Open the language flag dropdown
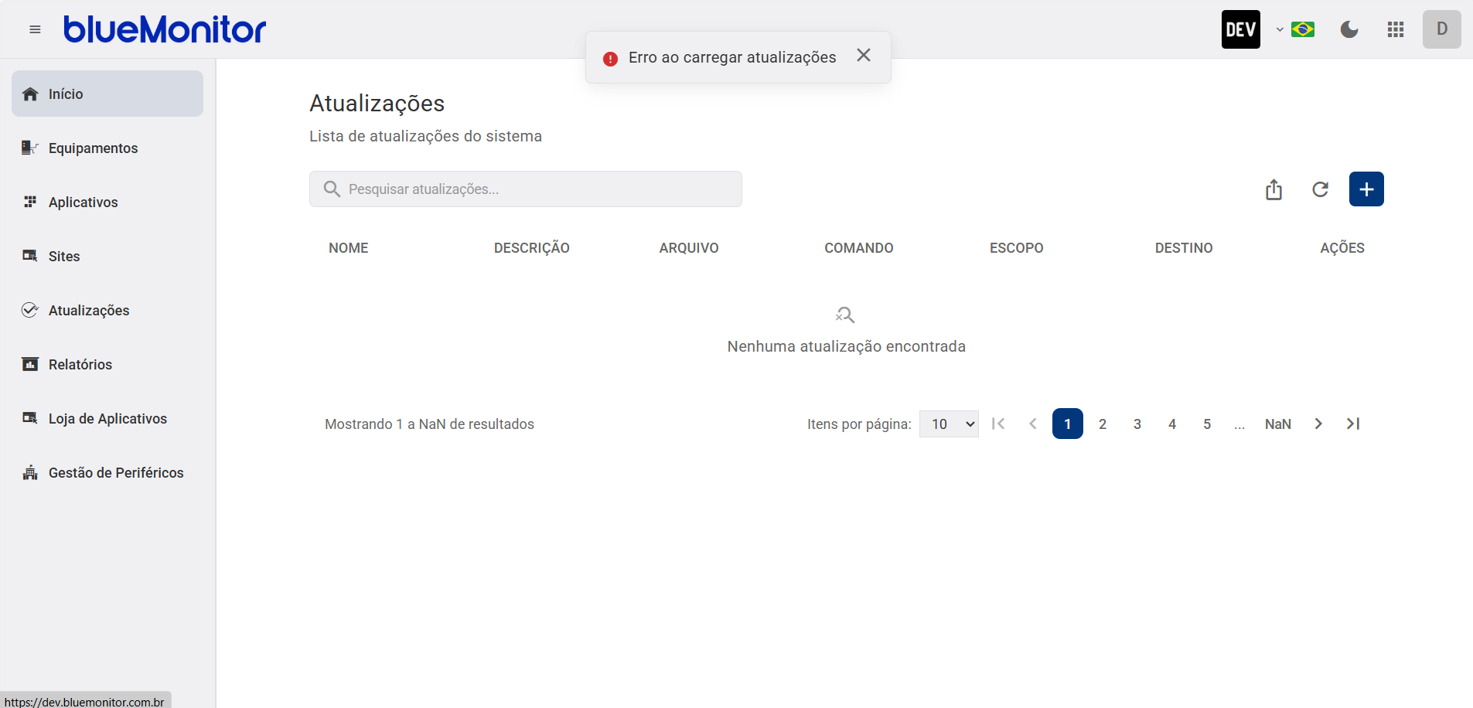This screenshot has width=1473, height=708. click(x=1297, y=29)
